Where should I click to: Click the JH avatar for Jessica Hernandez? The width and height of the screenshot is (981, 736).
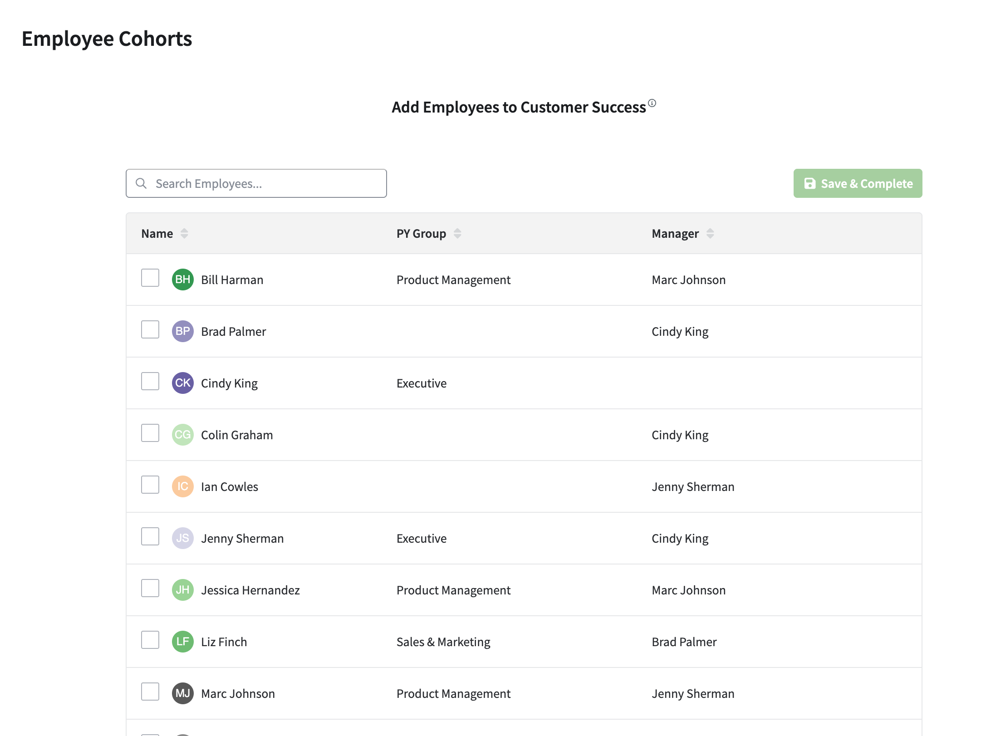click(x=182, y=590)
